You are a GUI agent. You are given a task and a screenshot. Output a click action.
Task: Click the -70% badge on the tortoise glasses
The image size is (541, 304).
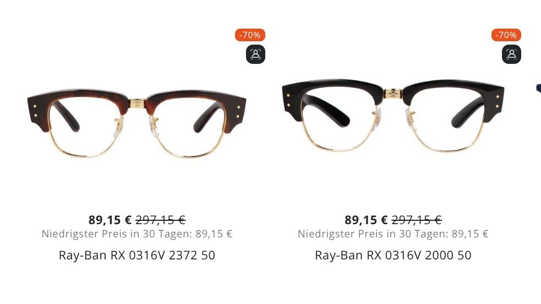(250, 35)
